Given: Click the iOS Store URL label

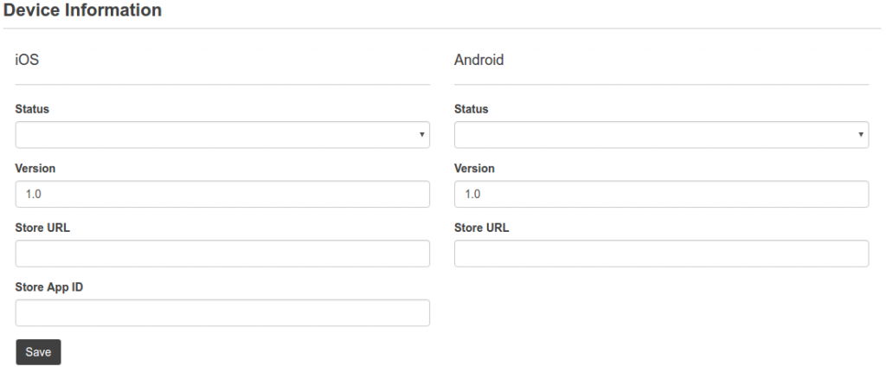Looking at the screenshot, I should (x=42, y=228).
